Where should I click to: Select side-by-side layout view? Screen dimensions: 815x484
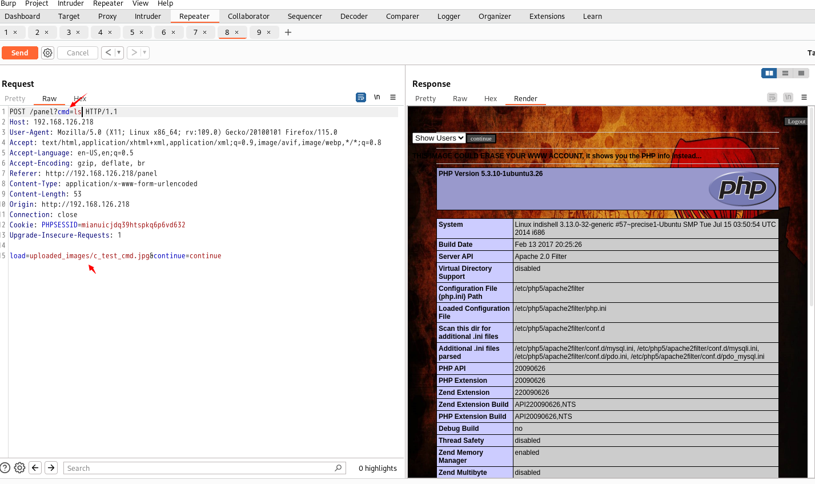tap(769, 73)
